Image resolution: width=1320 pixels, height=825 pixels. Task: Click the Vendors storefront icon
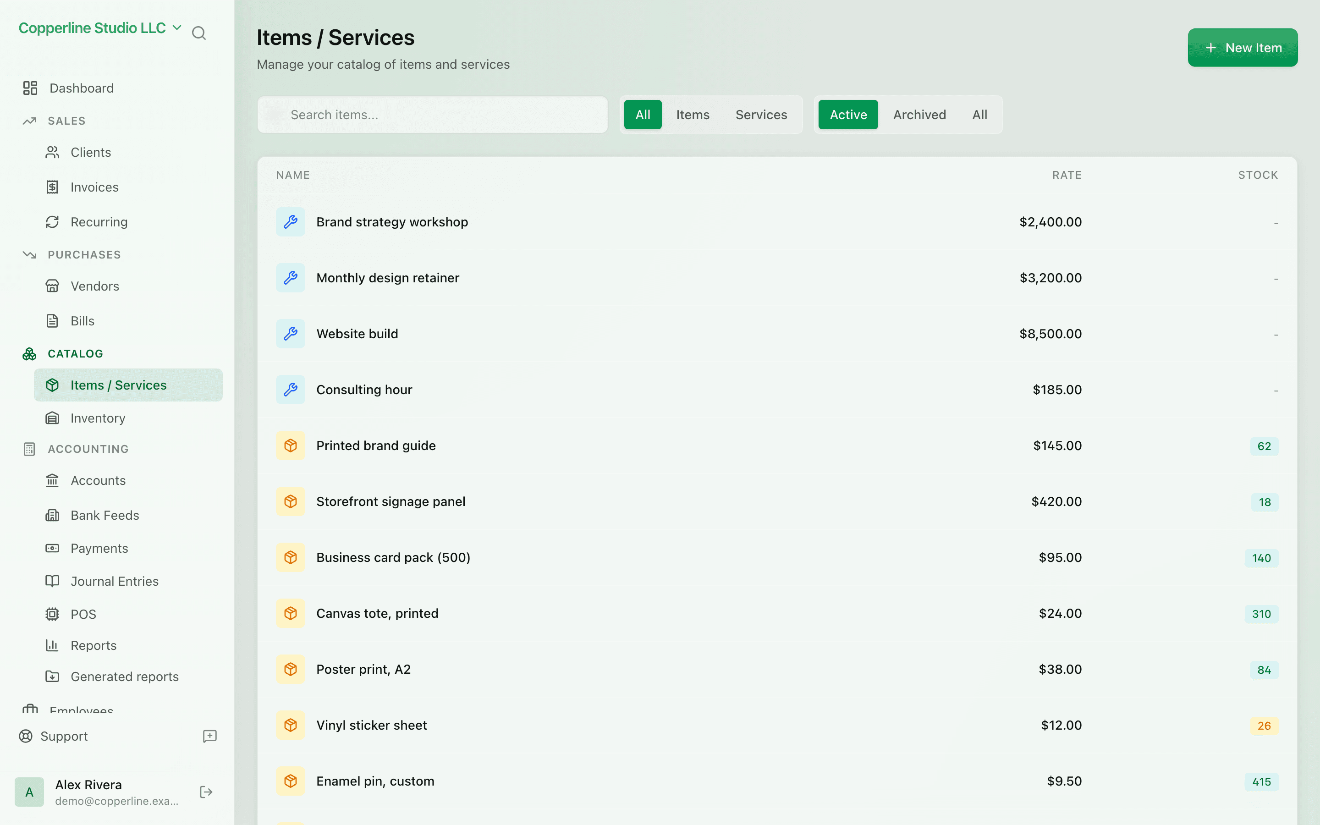pyautogui.click(x=52, y=286)
